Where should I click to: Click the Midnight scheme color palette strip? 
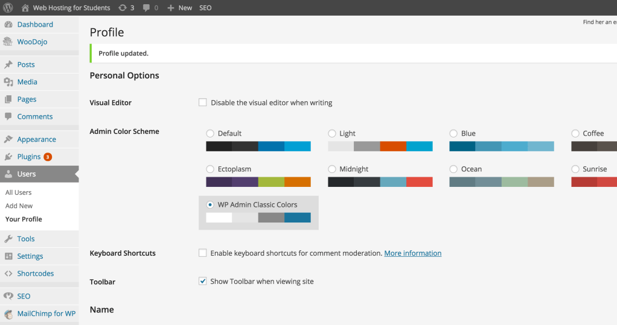click(x=380, y=182)
